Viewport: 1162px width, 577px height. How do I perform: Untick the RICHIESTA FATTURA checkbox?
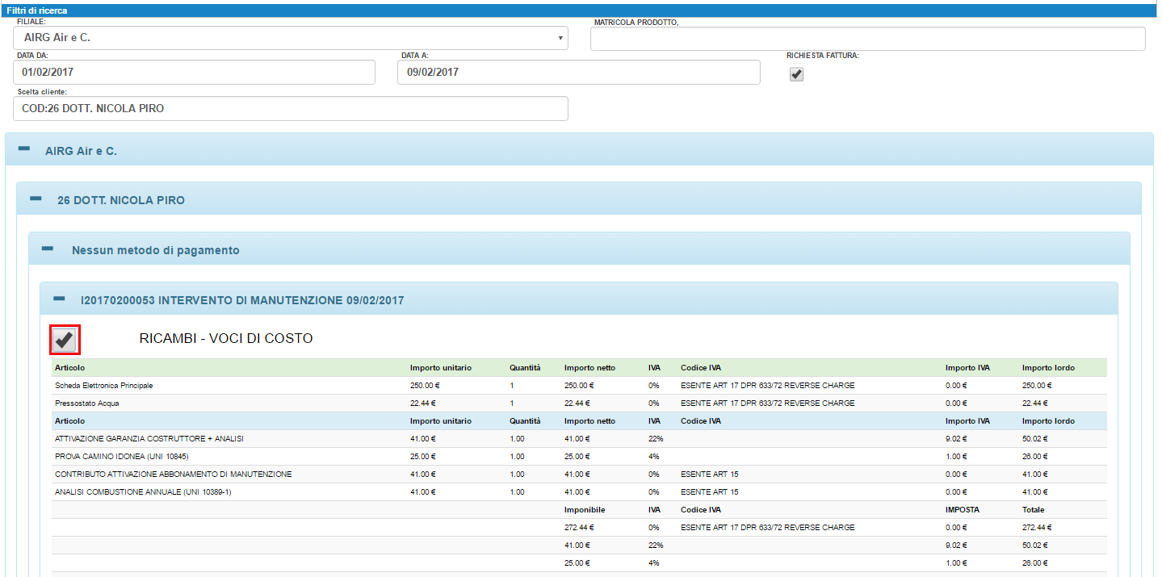pos(796,74)
